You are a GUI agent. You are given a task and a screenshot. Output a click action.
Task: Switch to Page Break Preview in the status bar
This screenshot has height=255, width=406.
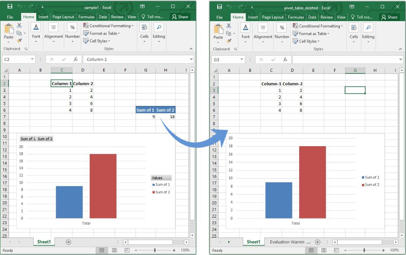click(127, 250)
